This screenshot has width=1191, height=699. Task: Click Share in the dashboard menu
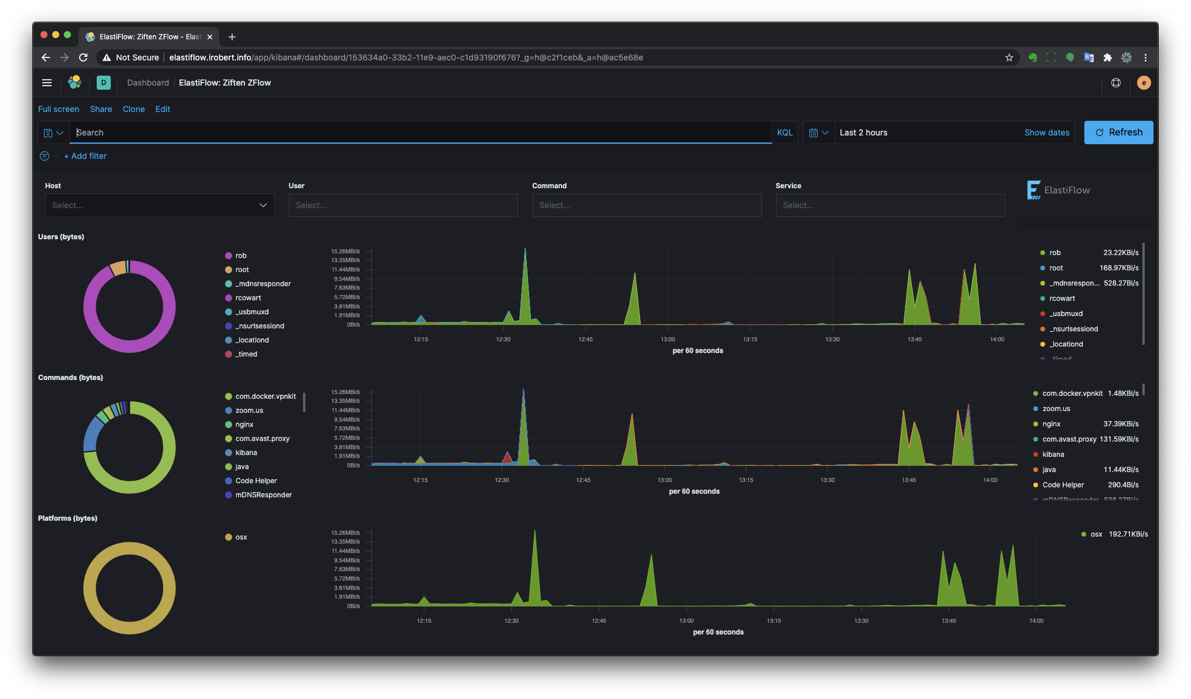[101, 109]
